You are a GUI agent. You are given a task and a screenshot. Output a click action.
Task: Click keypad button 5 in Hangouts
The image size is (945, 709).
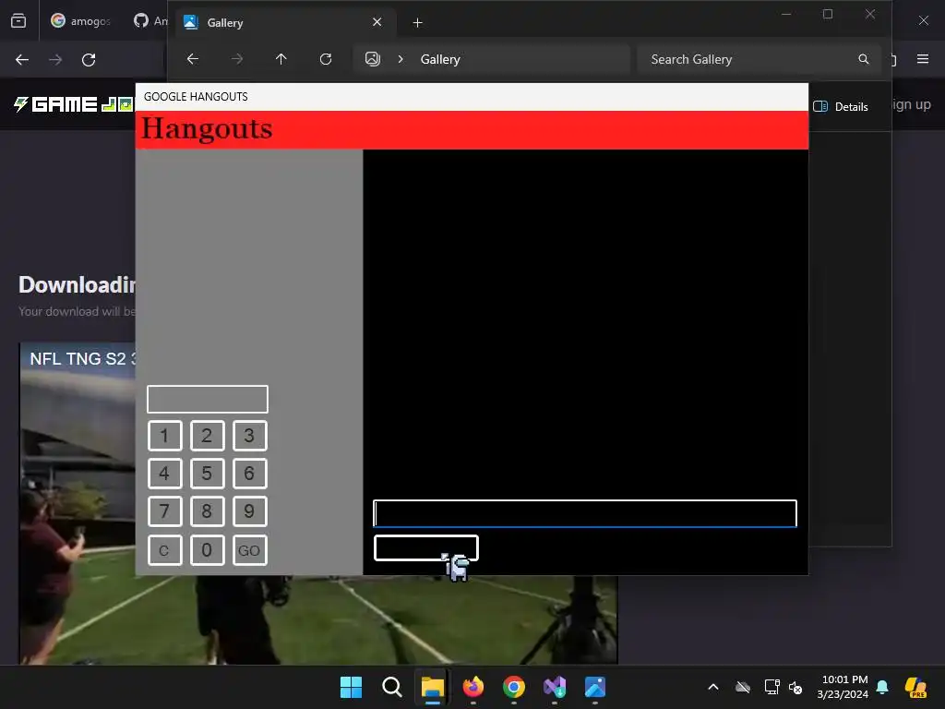coord(208,474)
